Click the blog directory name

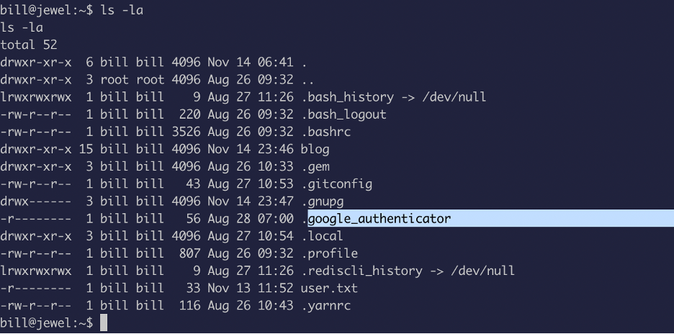[x=315, y=149]
